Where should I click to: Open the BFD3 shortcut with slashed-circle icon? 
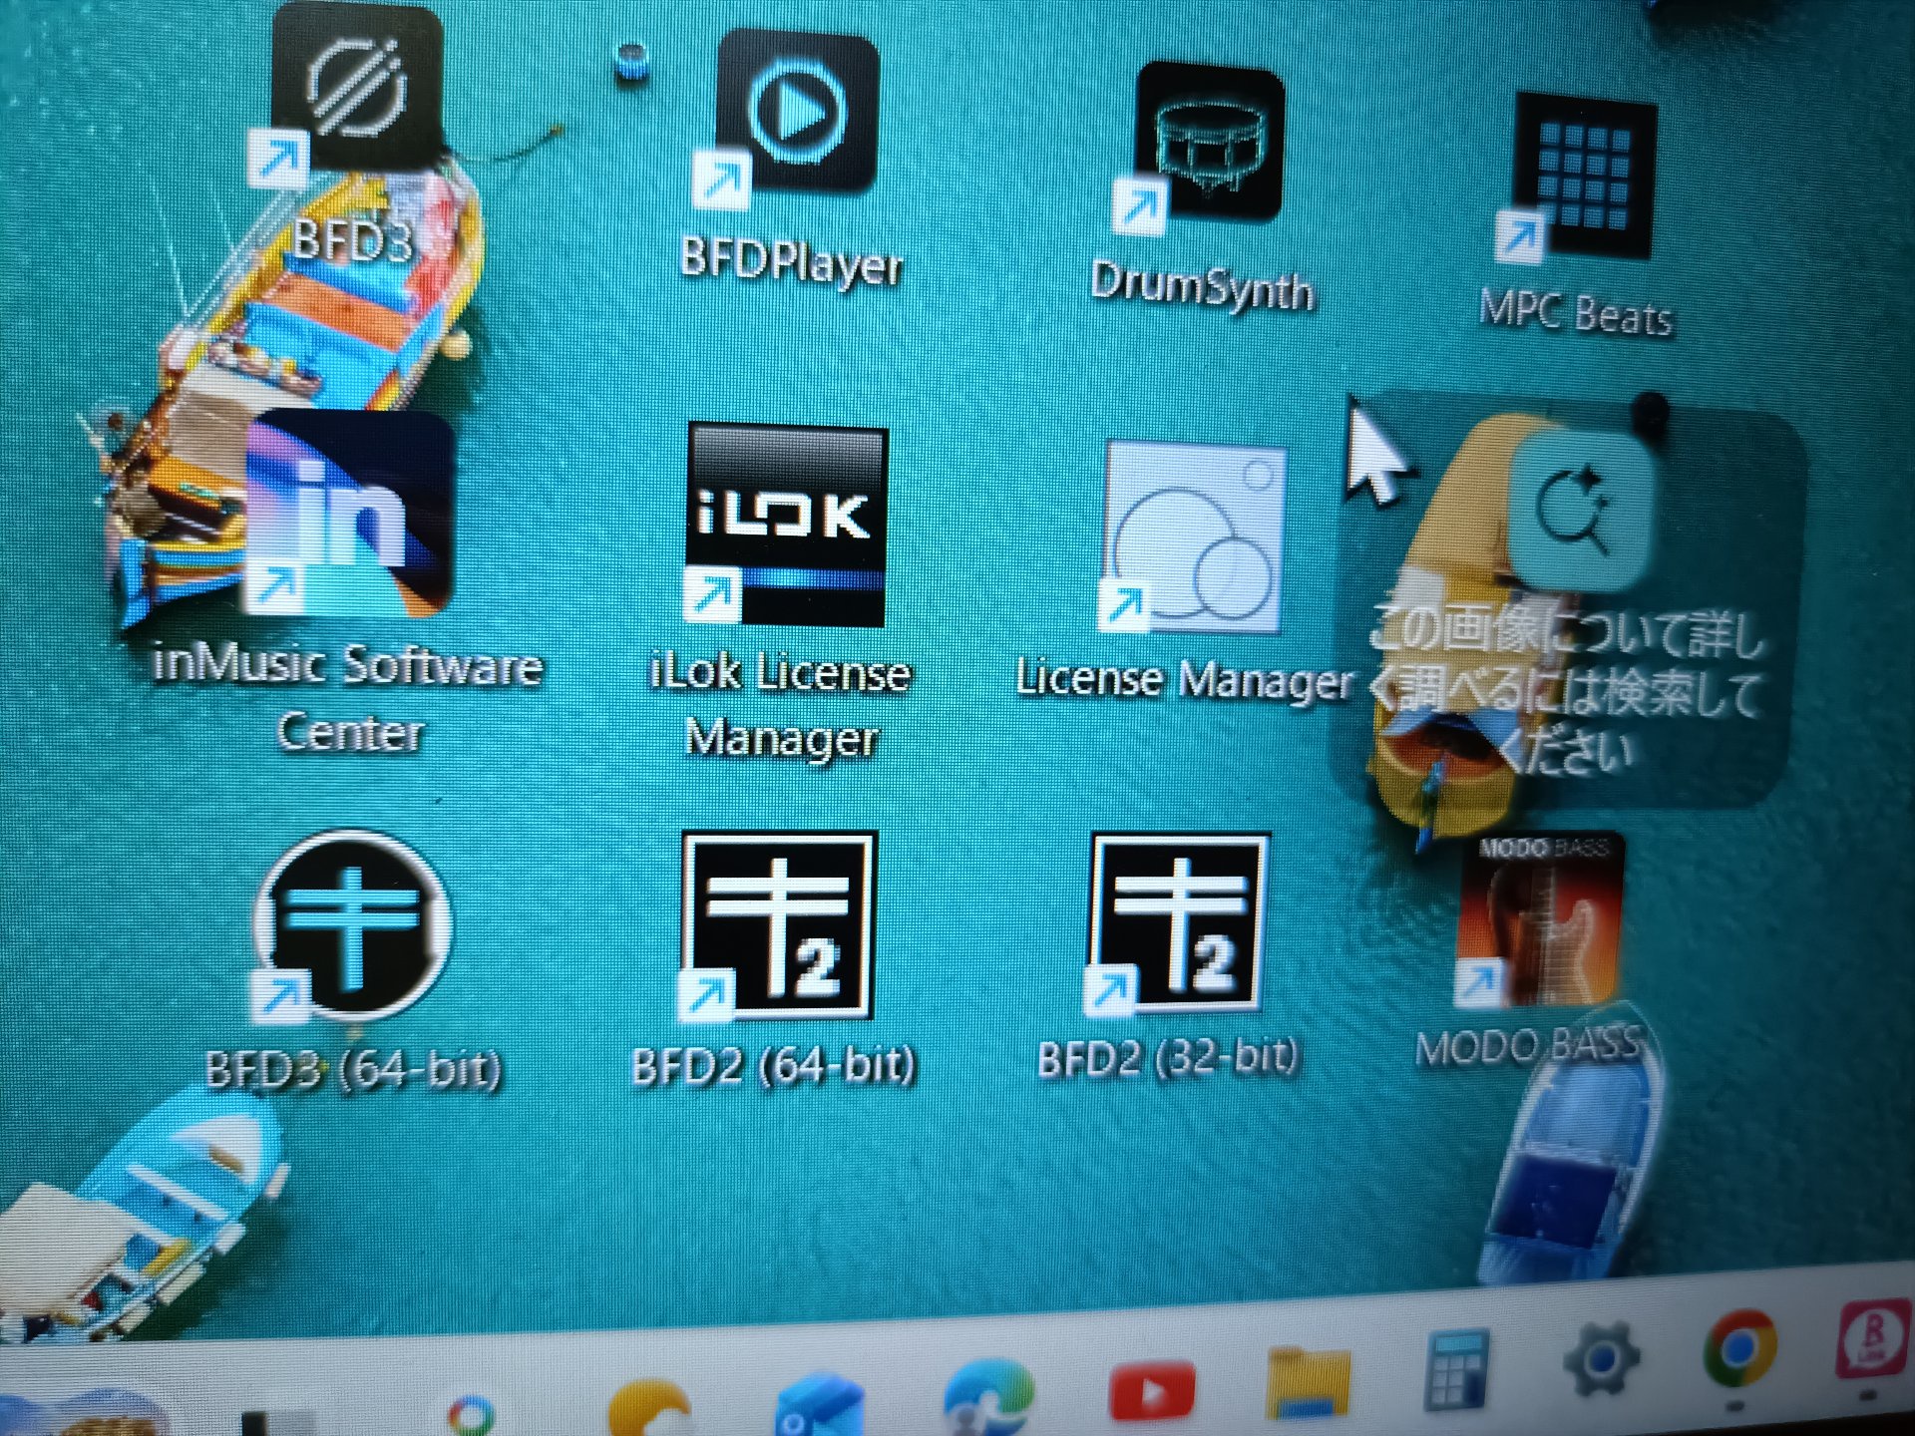355,90
